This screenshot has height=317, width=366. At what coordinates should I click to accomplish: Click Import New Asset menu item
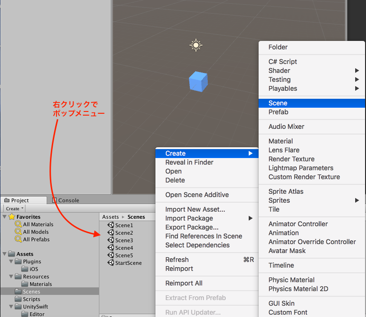(207, 209)
